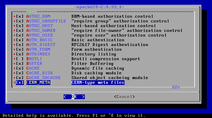The height and width of the screenshot is (118, 212).
Task: Select the CACHE_DISK option name
Action: pyautogui.click(x=40, y=73)
